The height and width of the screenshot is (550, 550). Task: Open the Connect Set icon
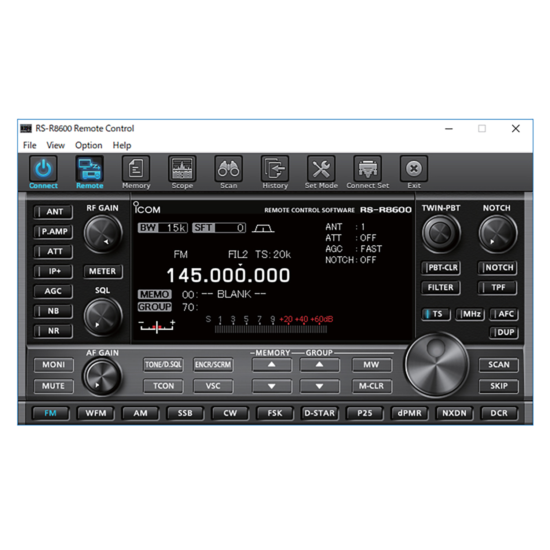click(x=367, y=169)
